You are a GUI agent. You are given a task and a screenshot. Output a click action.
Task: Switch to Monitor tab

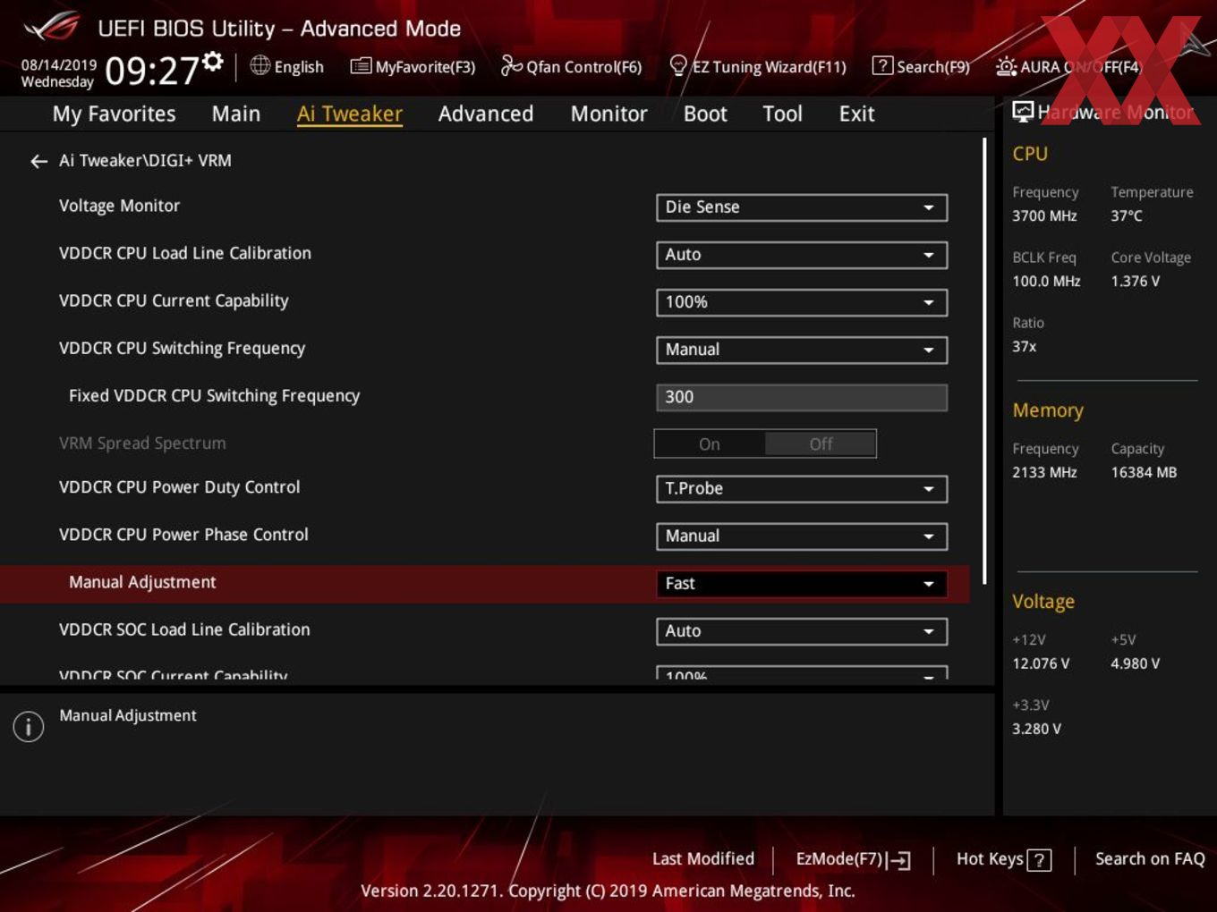click(608, 114)
